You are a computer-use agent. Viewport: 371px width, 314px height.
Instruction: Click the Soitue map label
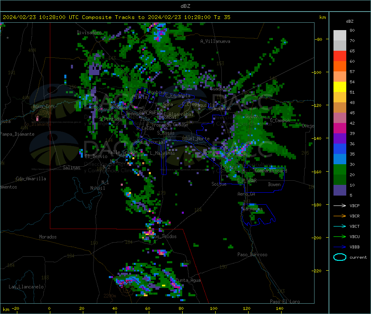click(x=219, y=184)
